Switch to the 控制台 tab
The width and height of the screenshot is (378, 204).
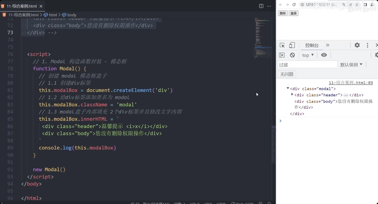[312, 45]
